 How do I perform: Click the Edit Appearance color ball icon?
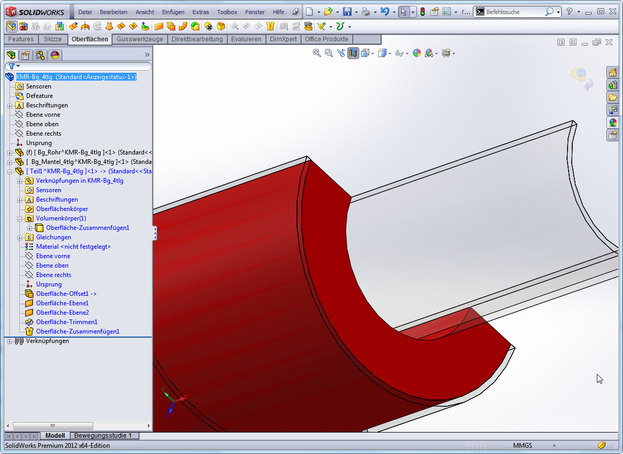click(x=416, y=53)
